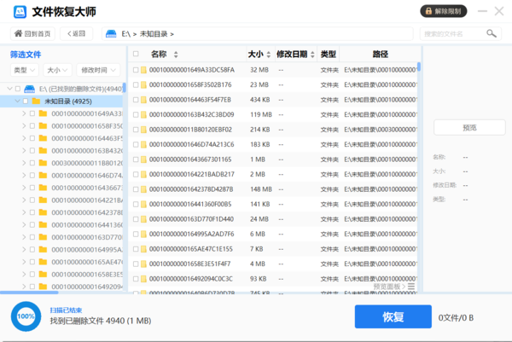Click the search magnifier icon

click(x=492, y=33)
